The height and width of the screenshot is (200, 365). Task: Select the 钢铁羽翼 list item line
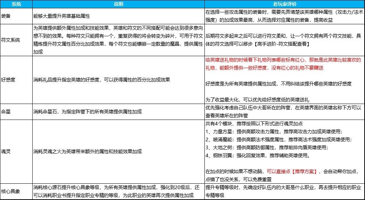pyautogui.click(x=257, y=155)
